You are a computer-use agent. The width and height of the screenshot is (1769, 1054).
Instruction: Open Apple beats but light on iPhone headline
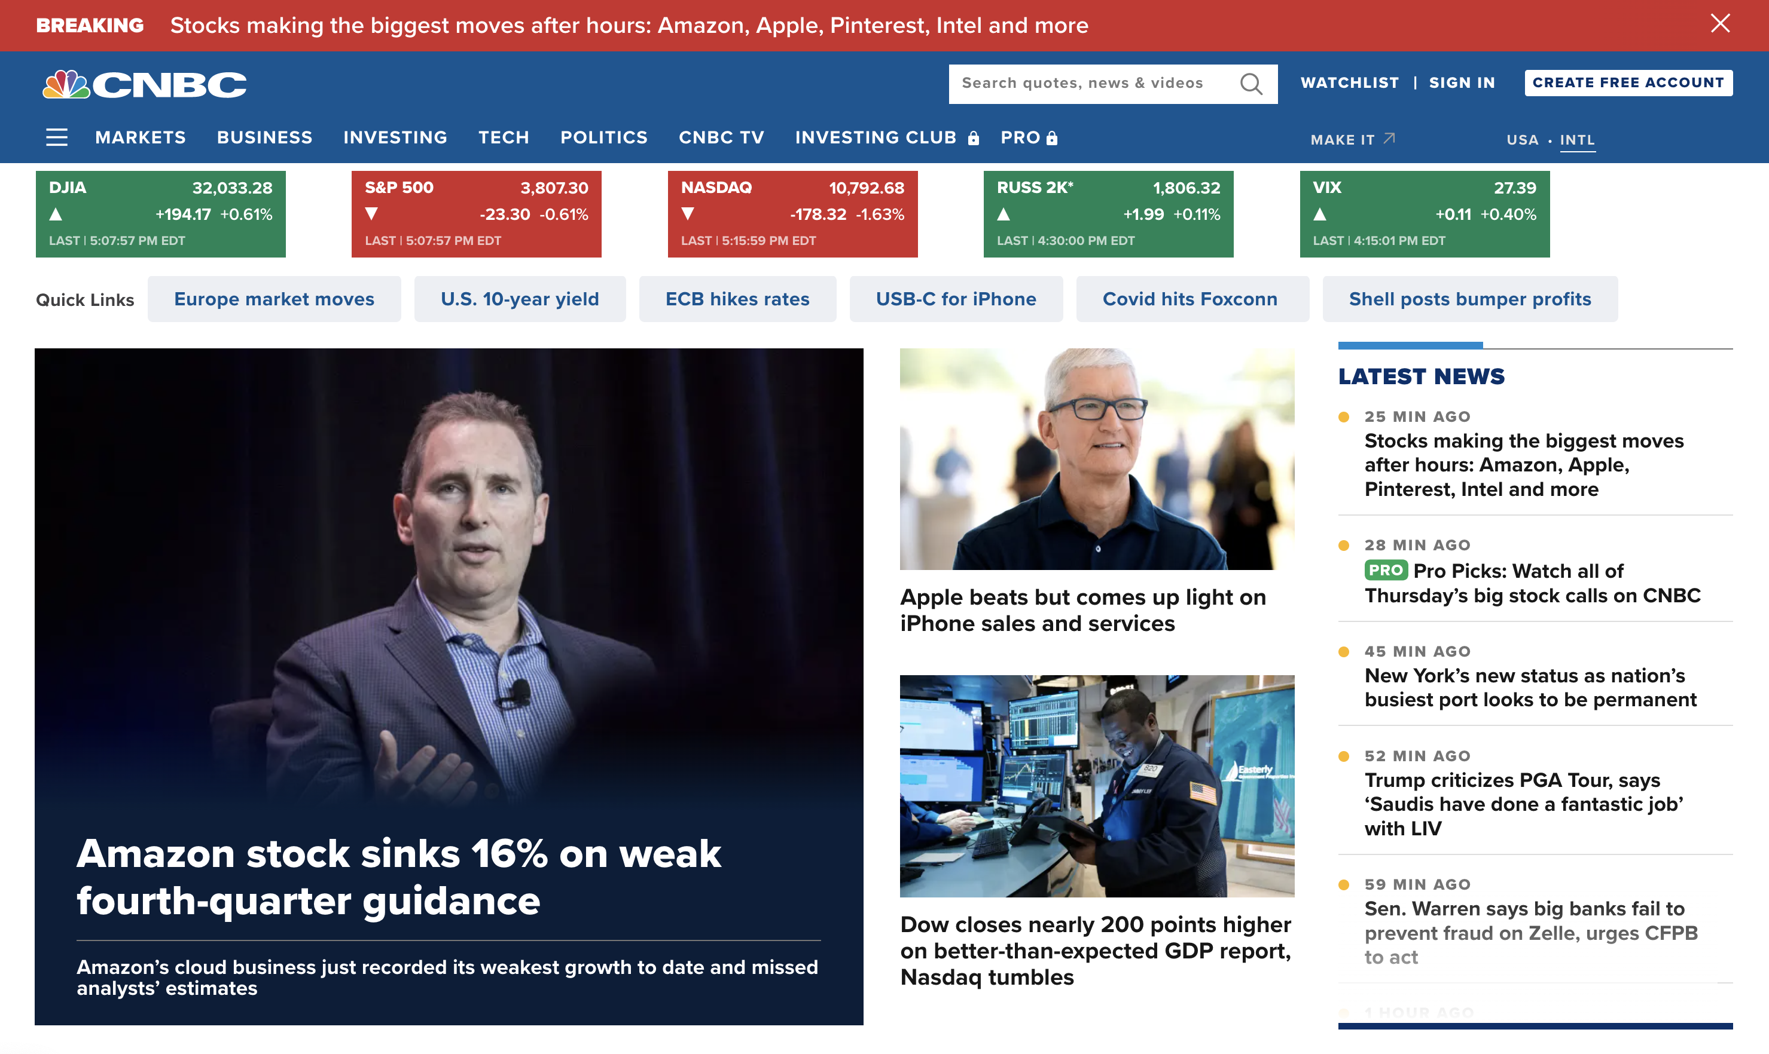pyautogui.click(x=1083, y=610)
